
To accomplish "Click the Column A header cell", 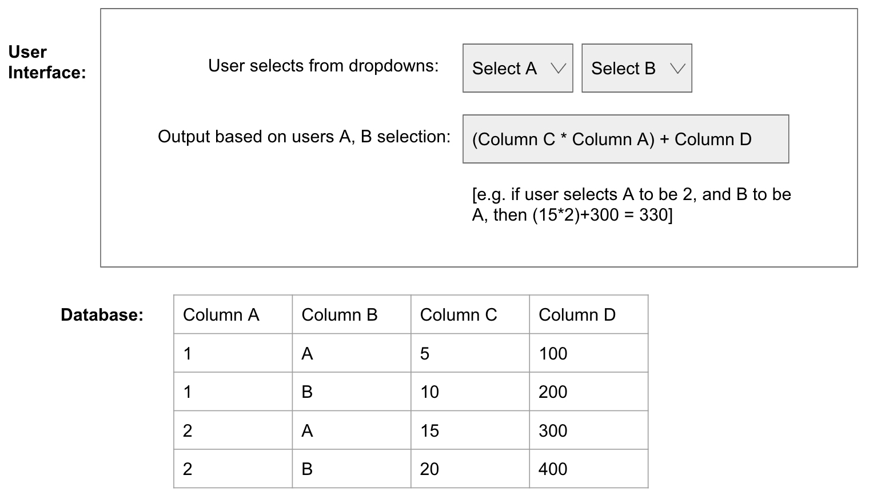I will pos(233,314).
